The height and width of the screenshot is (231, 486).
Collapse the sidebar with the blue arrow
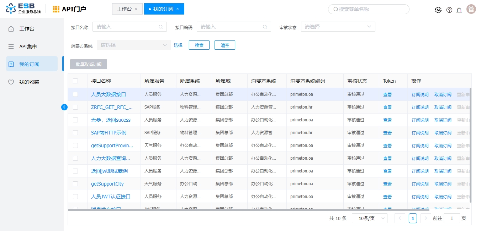(x=64, y=107)
